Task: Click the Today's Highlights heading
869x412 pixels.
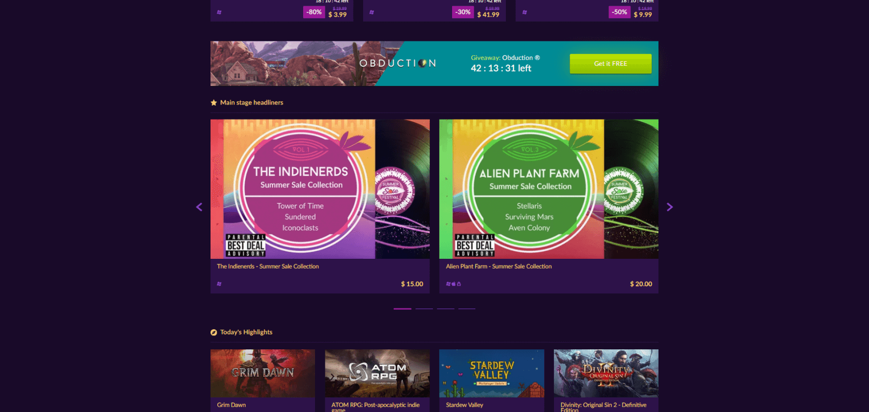Action: [246, 332]
